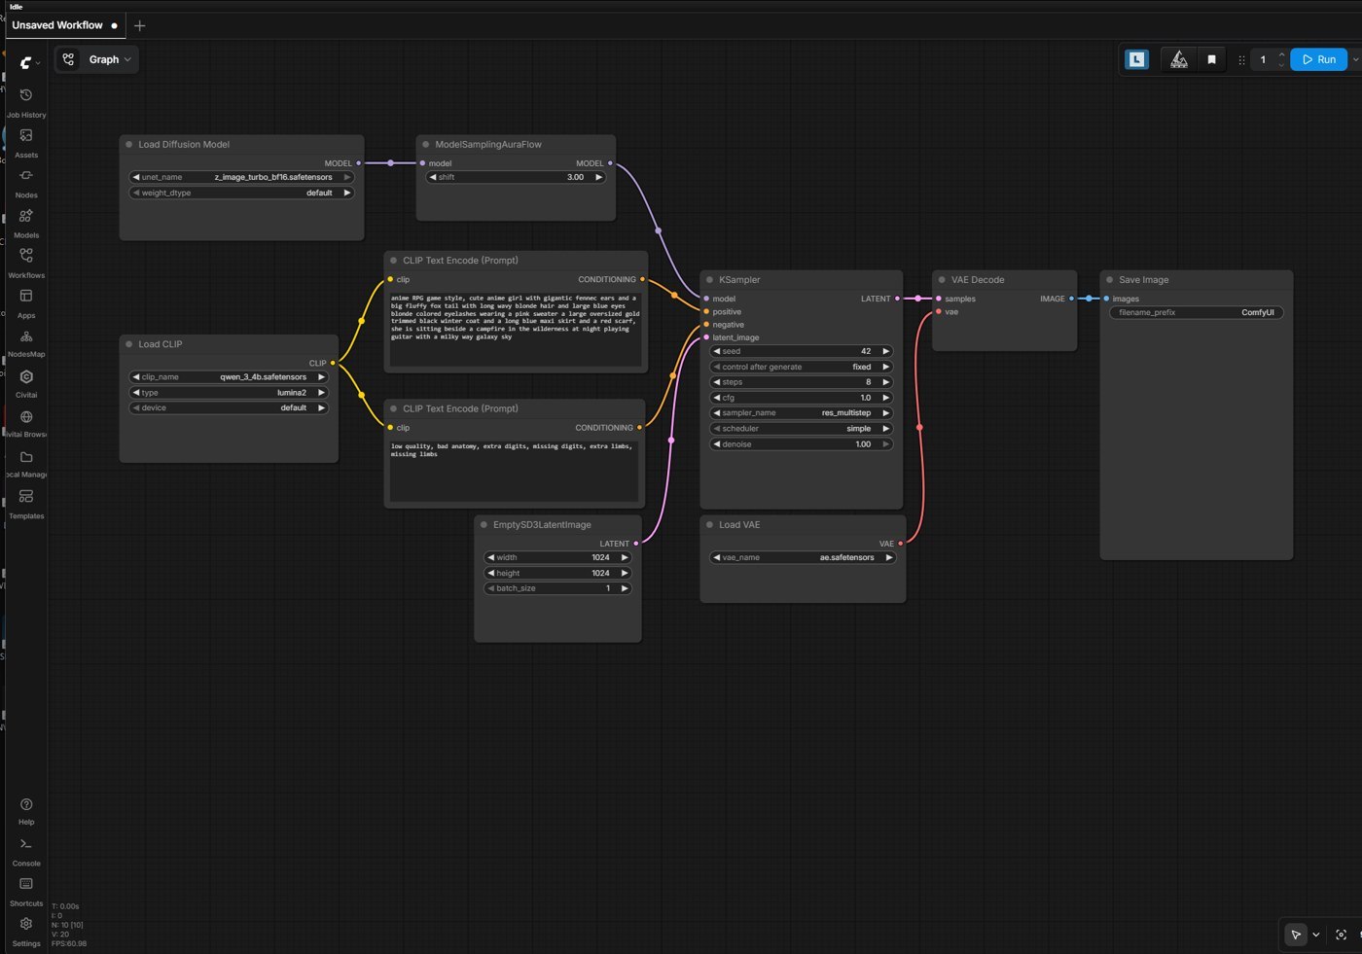This screenshot has width=1362, height=954.
Task: Click the CLIP device field
Action: coord(229,408)
